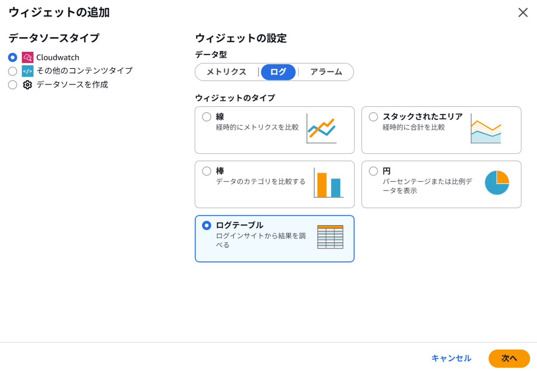Select the Cloudwatch data source radio button
Screen dimensions: 537x371
pos(13,58)
